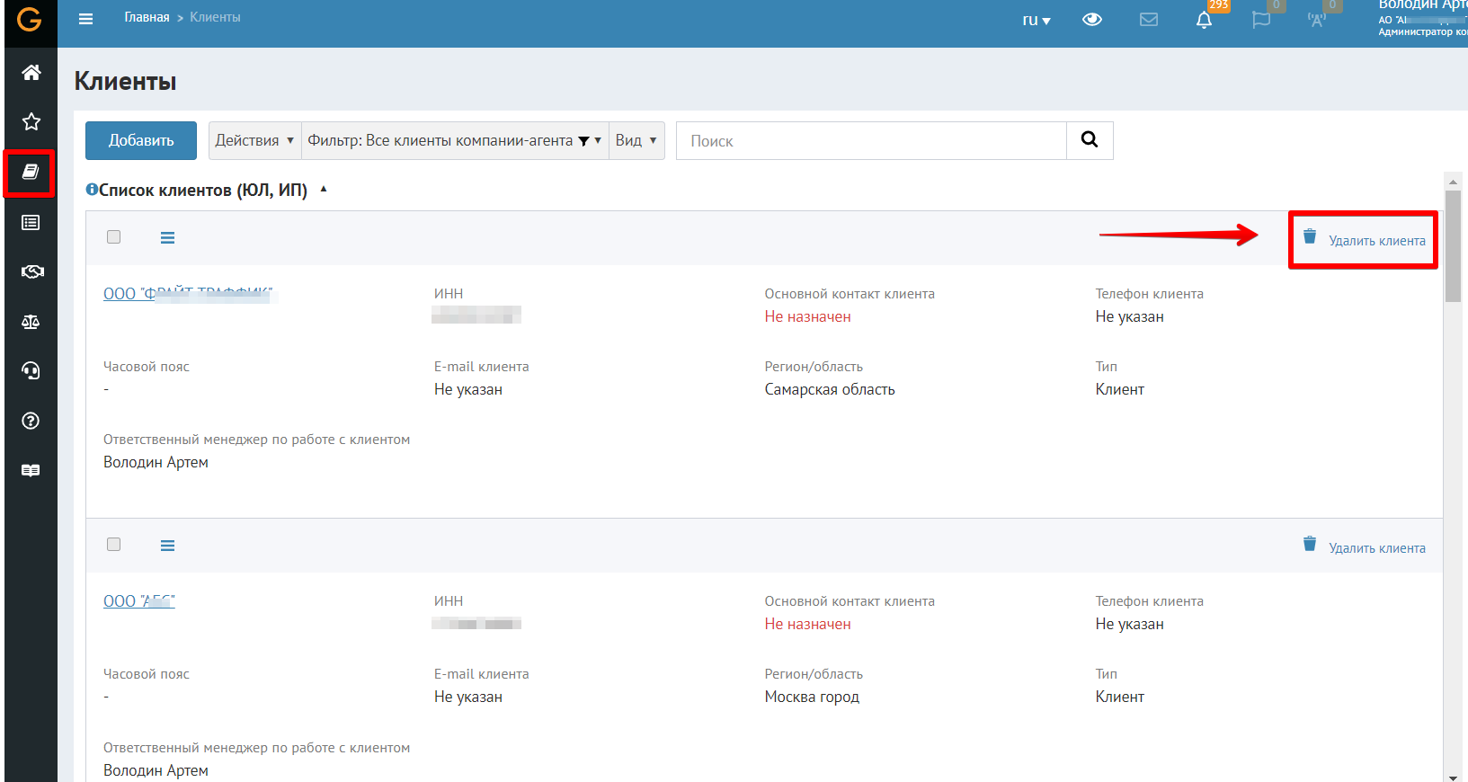Click the vertical scrollbar thumb
This screenshot has width=1468, height=782.
point(1453,246)
